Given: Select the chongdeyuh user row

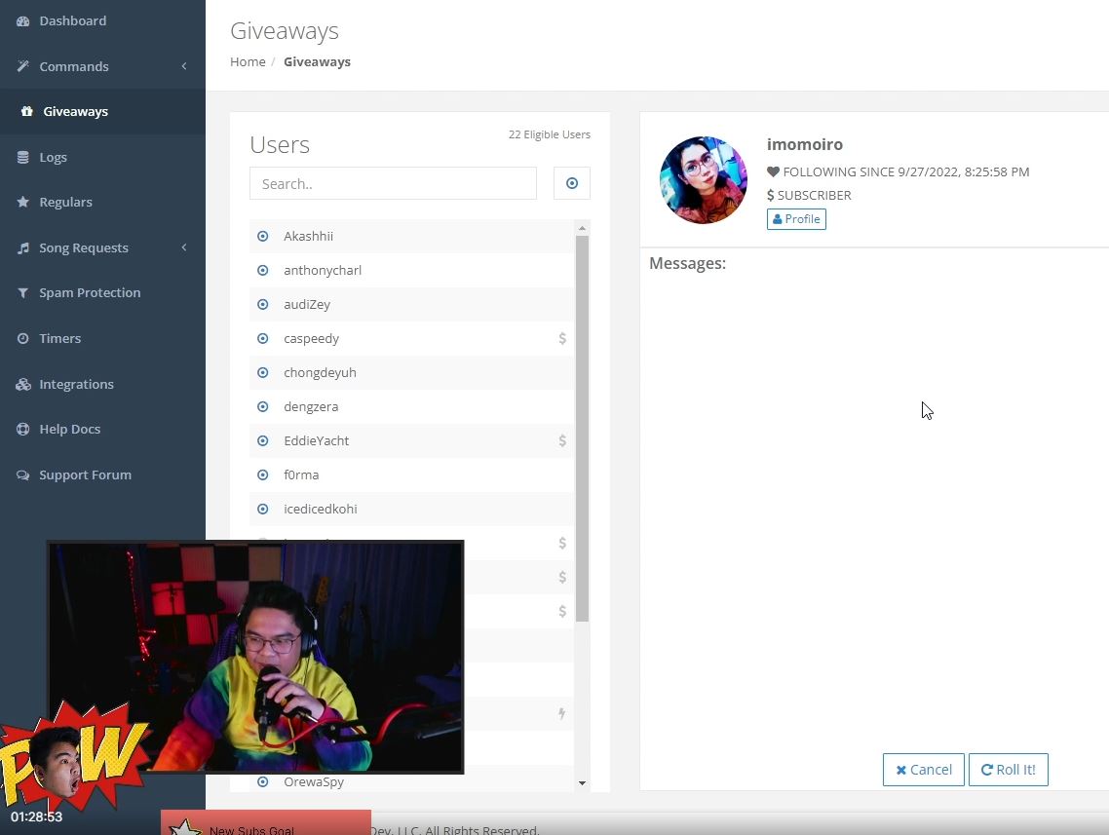Looking at the screenshot, I should (x=411, y=372).
